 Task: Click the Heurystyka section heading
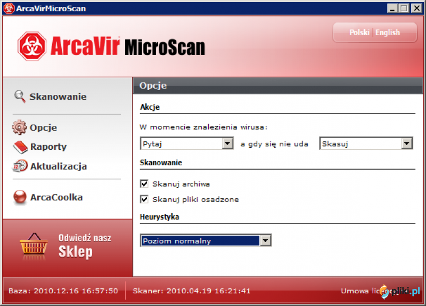[159, 217]
